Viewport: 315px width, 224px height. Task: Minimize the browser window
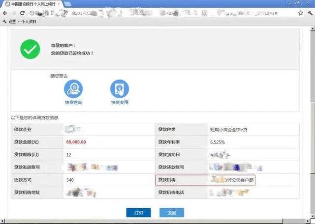point(289,2)
